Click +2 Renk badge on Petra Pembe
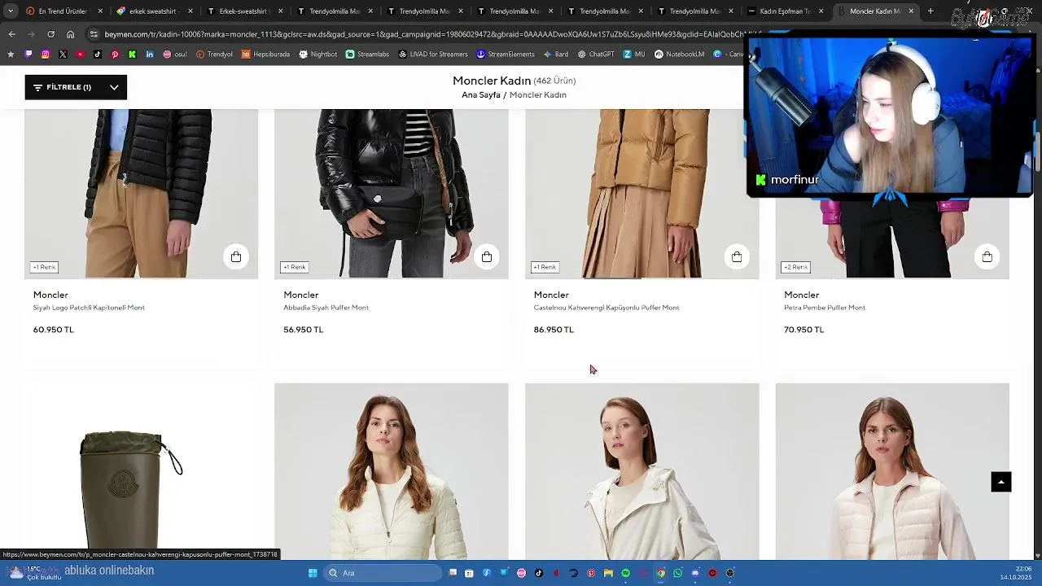The height and width of the screenshot is (586, 1042). click(x=795, y=267)
